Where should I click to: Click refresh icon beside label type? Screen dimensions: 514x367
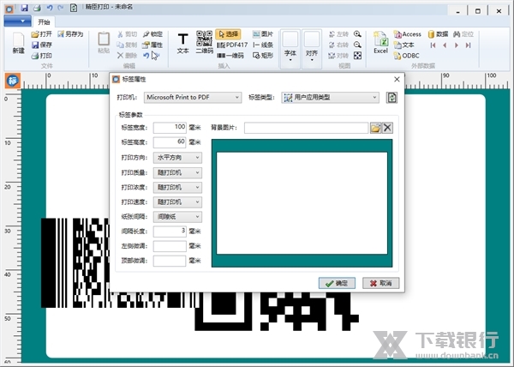391,98
